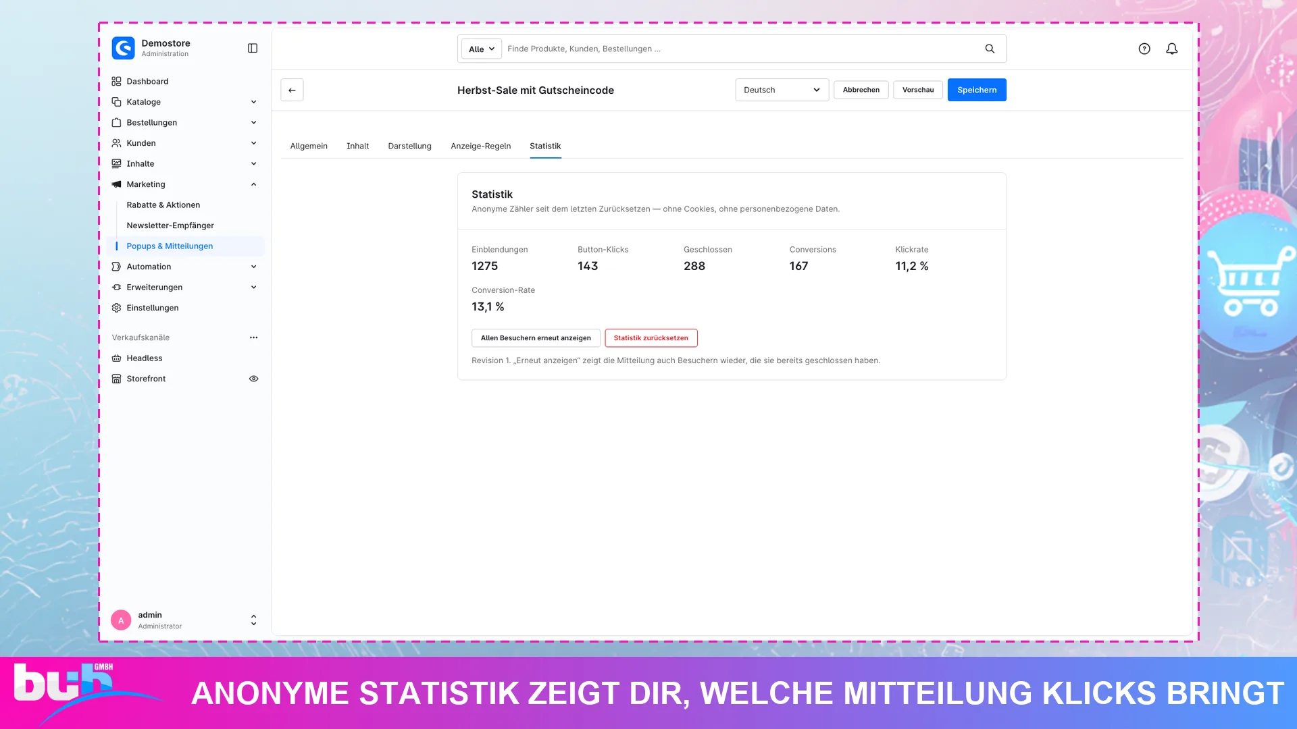Collapse the sidebar with the panel icon
Image resolution: width=1297 pixels, height=729 pixels.
pos(253,48)
